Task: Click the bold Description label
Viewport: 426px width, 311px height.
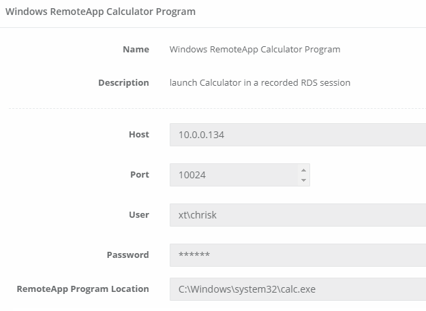Action: click(x=123, y=83)
